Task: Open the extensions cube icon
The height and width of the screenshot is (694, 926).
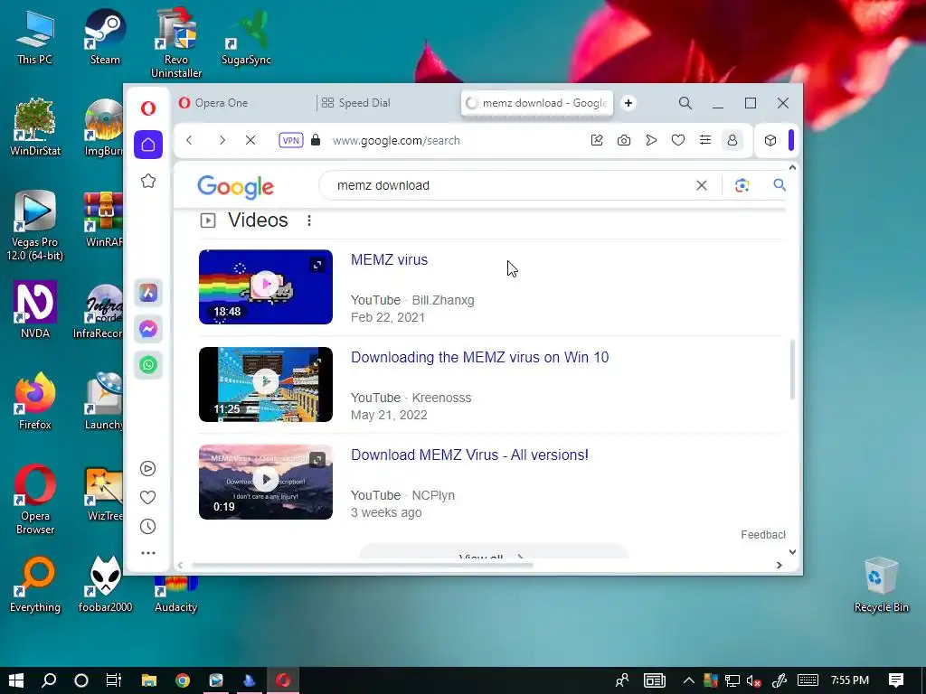Action: [x=770, y=140]
